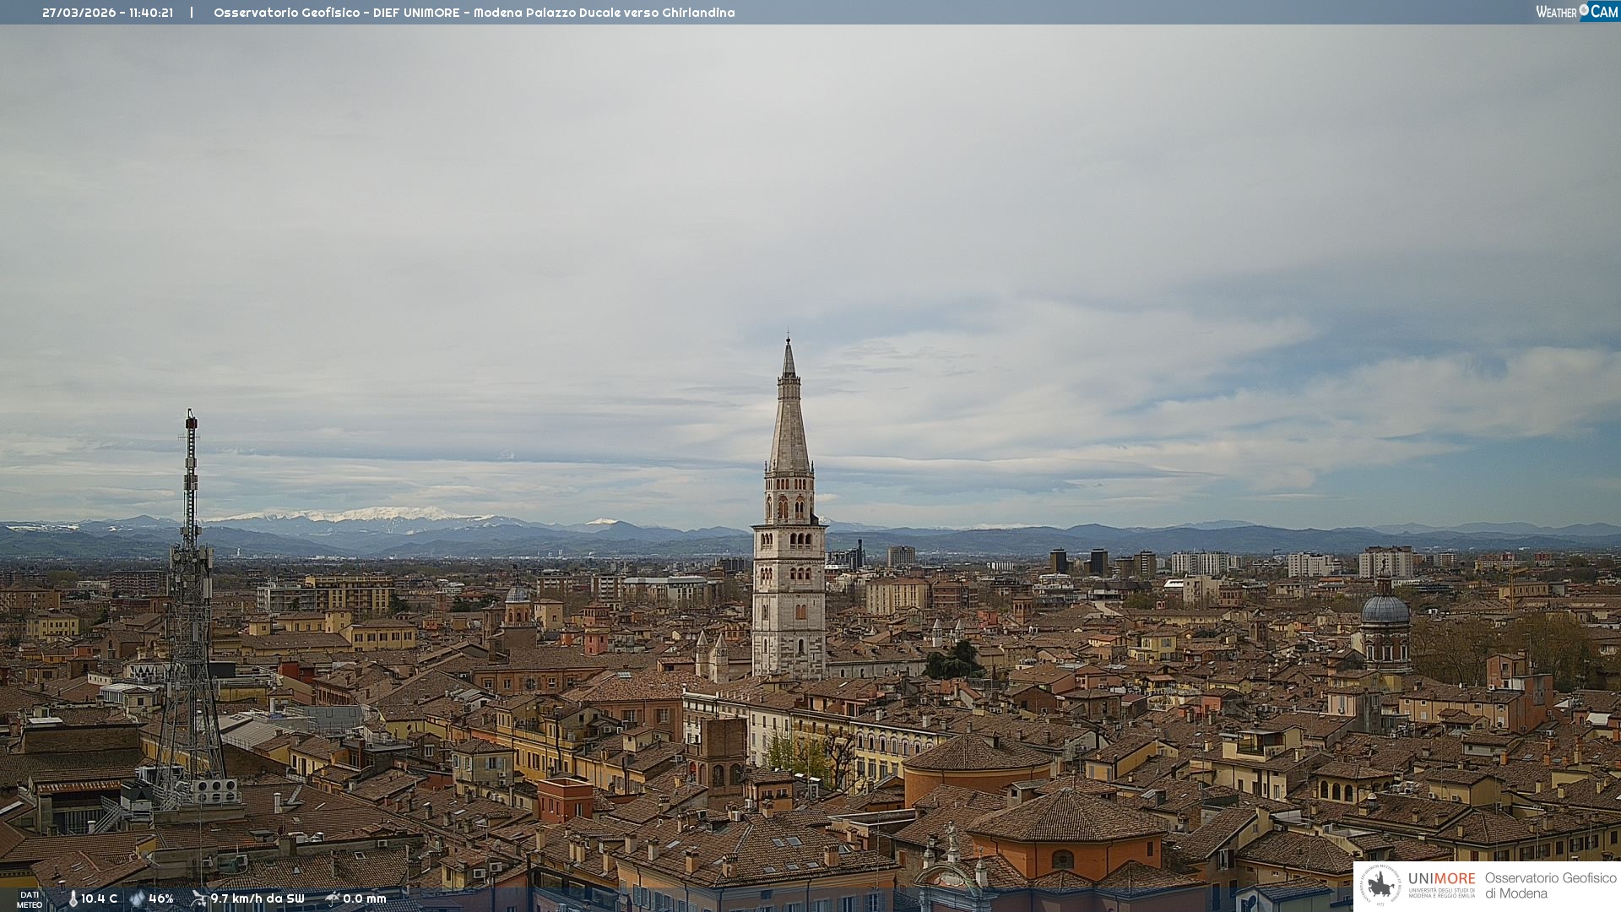Click the UNIMORE text logo

pos(1441,879)
